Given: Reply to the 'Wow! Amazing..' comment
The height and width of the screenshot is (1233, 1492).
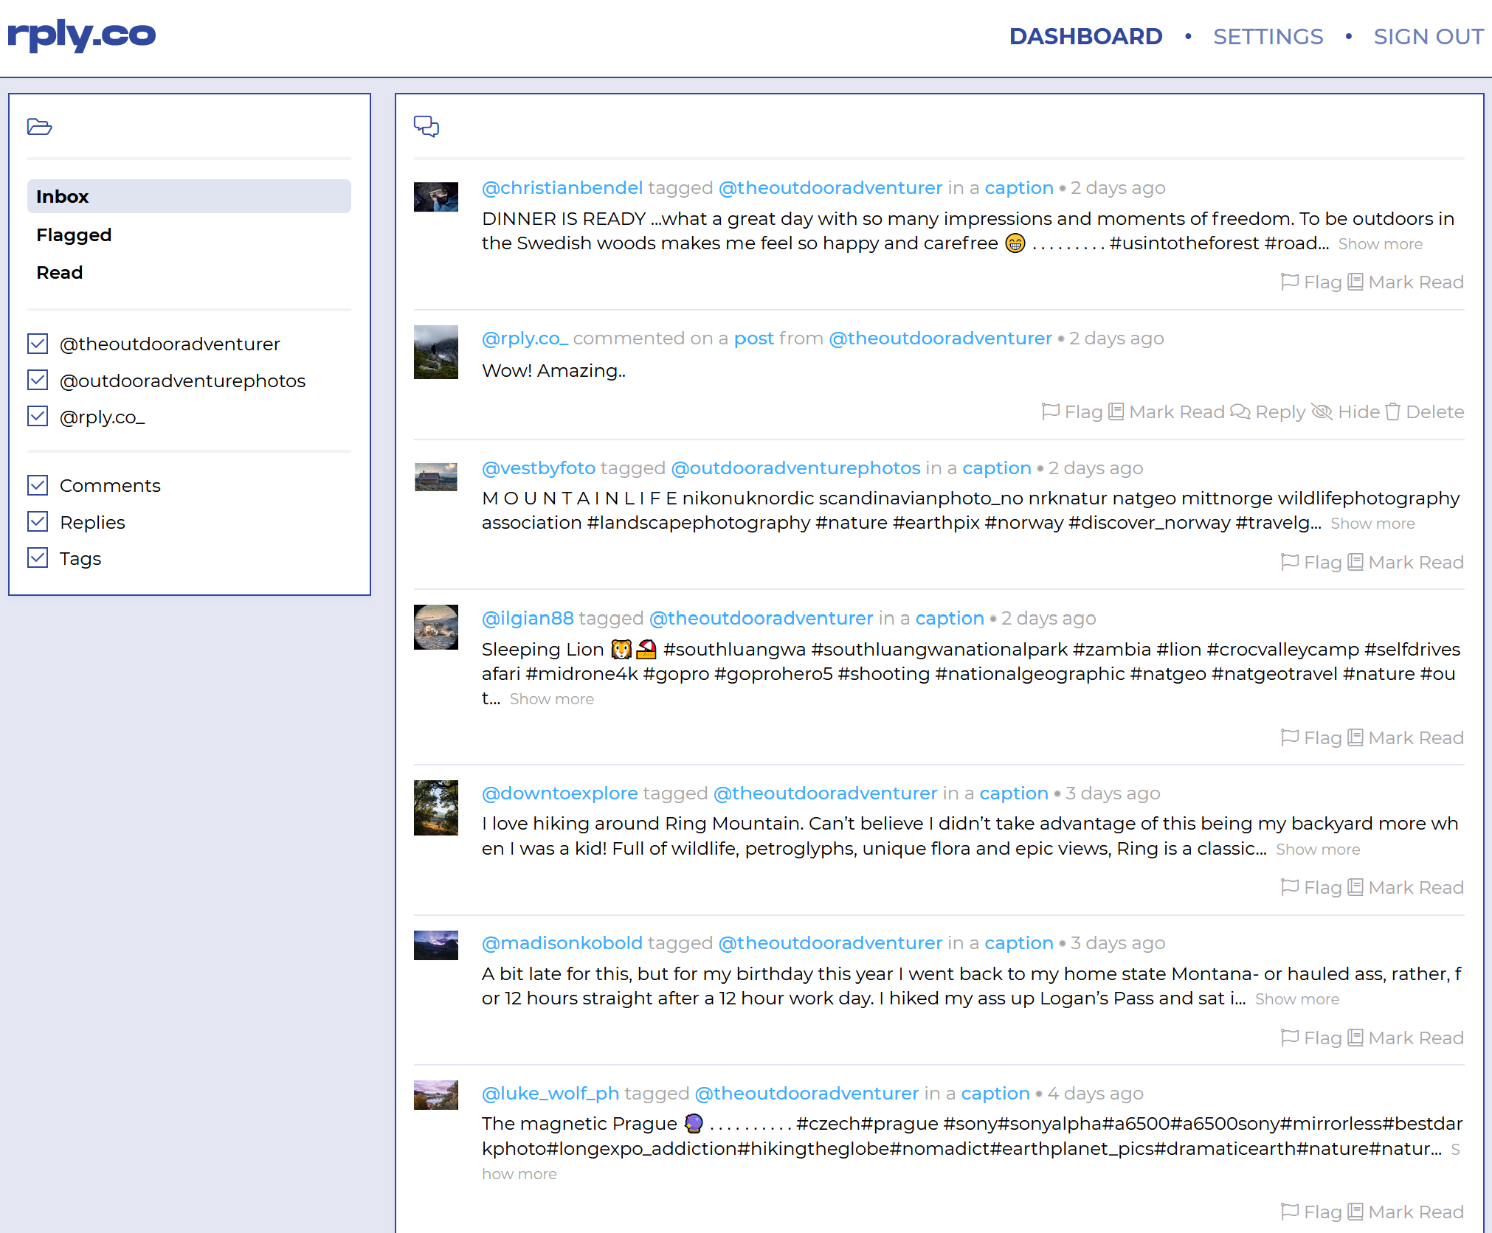Looking at the screenshot, I should pyautogui.click(x=1268, y=412).
